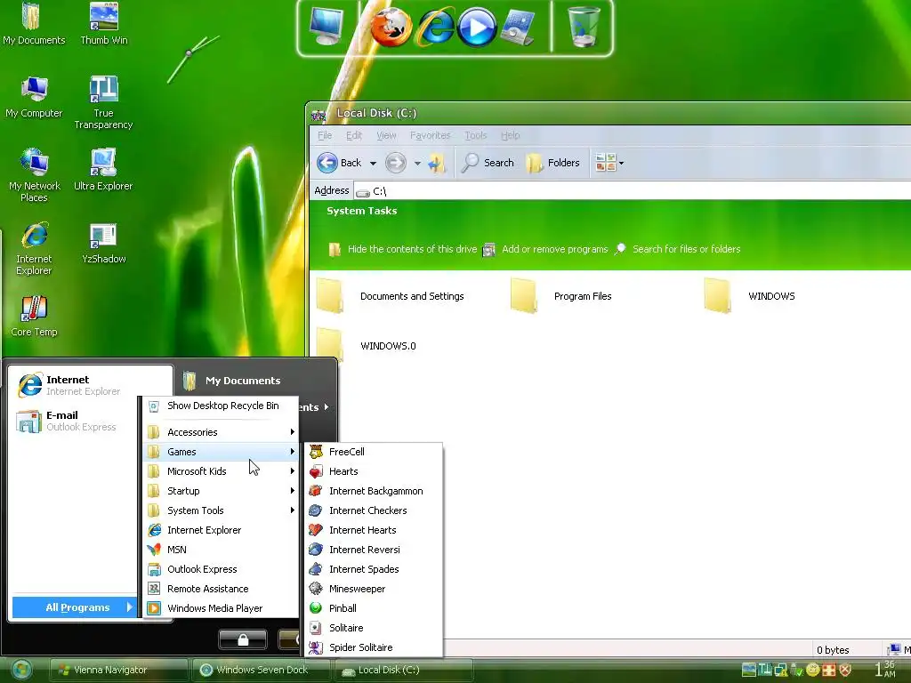Click the lock button in Start menu
This screenshot has height=683, width=911.
point(243,639)
